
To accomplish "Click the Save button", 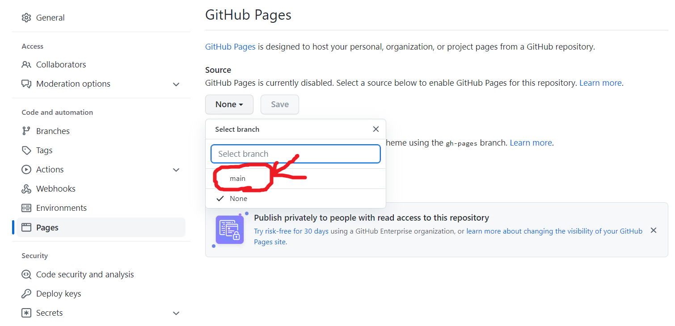I will (x=280, y=104).
